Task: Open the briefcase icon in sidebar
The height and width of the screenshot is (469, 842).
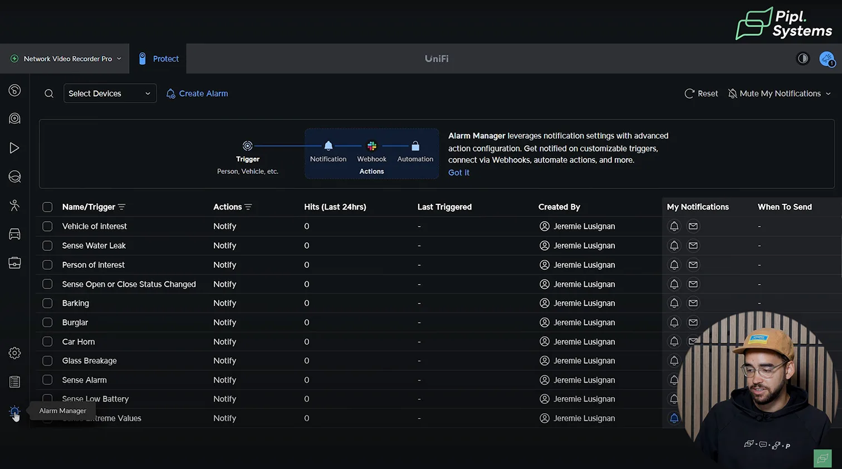Action: pyautogui.click(x=15, y=263)
